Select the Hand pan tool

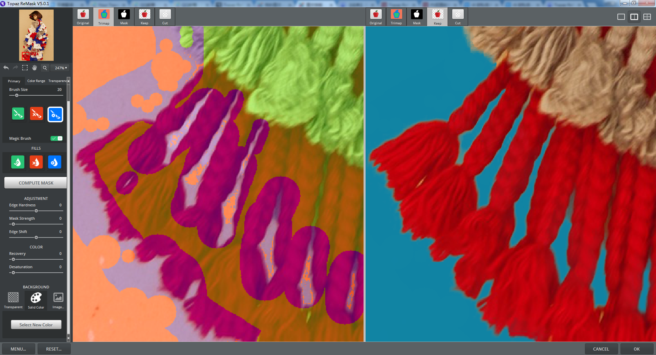click(35, 68)
